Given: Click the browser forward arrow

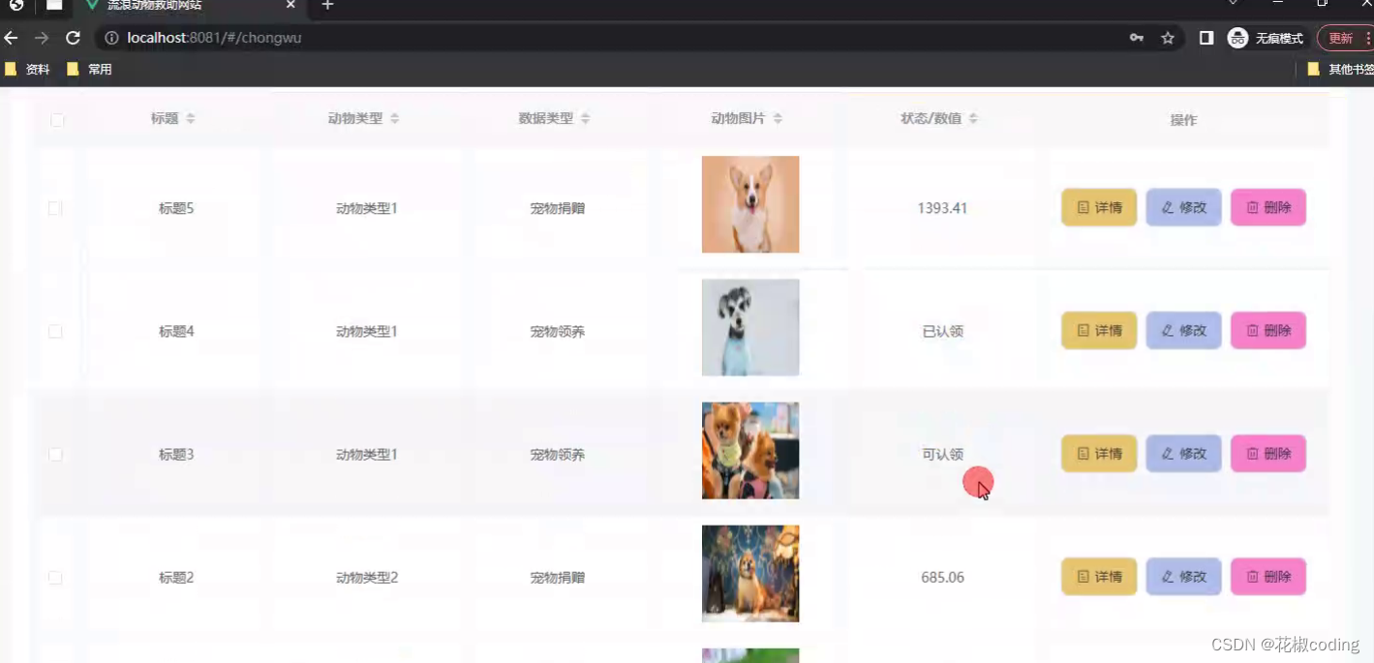Looking at the screenshot, I should click(42, 38).
